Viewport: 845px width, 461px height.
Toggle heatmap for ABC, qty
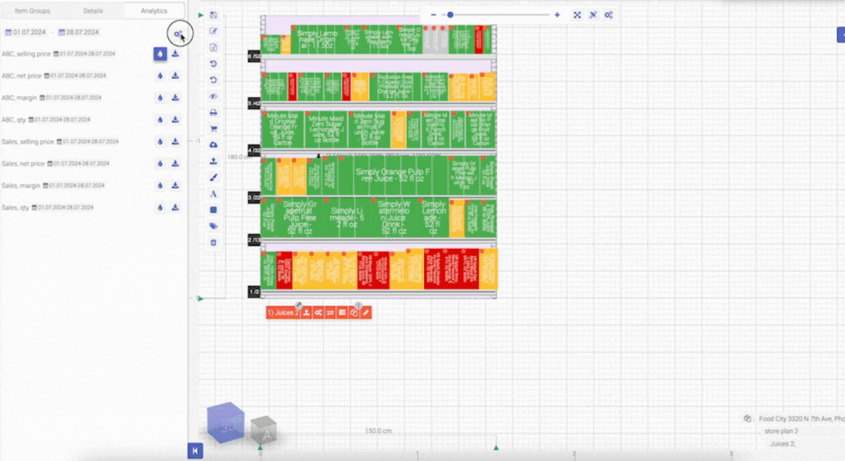pos(160,120)
